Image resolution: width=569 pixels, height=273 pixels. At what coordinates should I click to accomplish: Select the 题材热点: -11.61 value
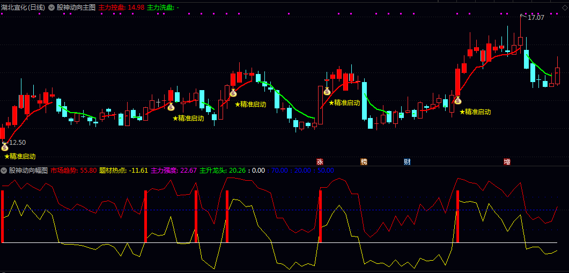coord(124,171)
